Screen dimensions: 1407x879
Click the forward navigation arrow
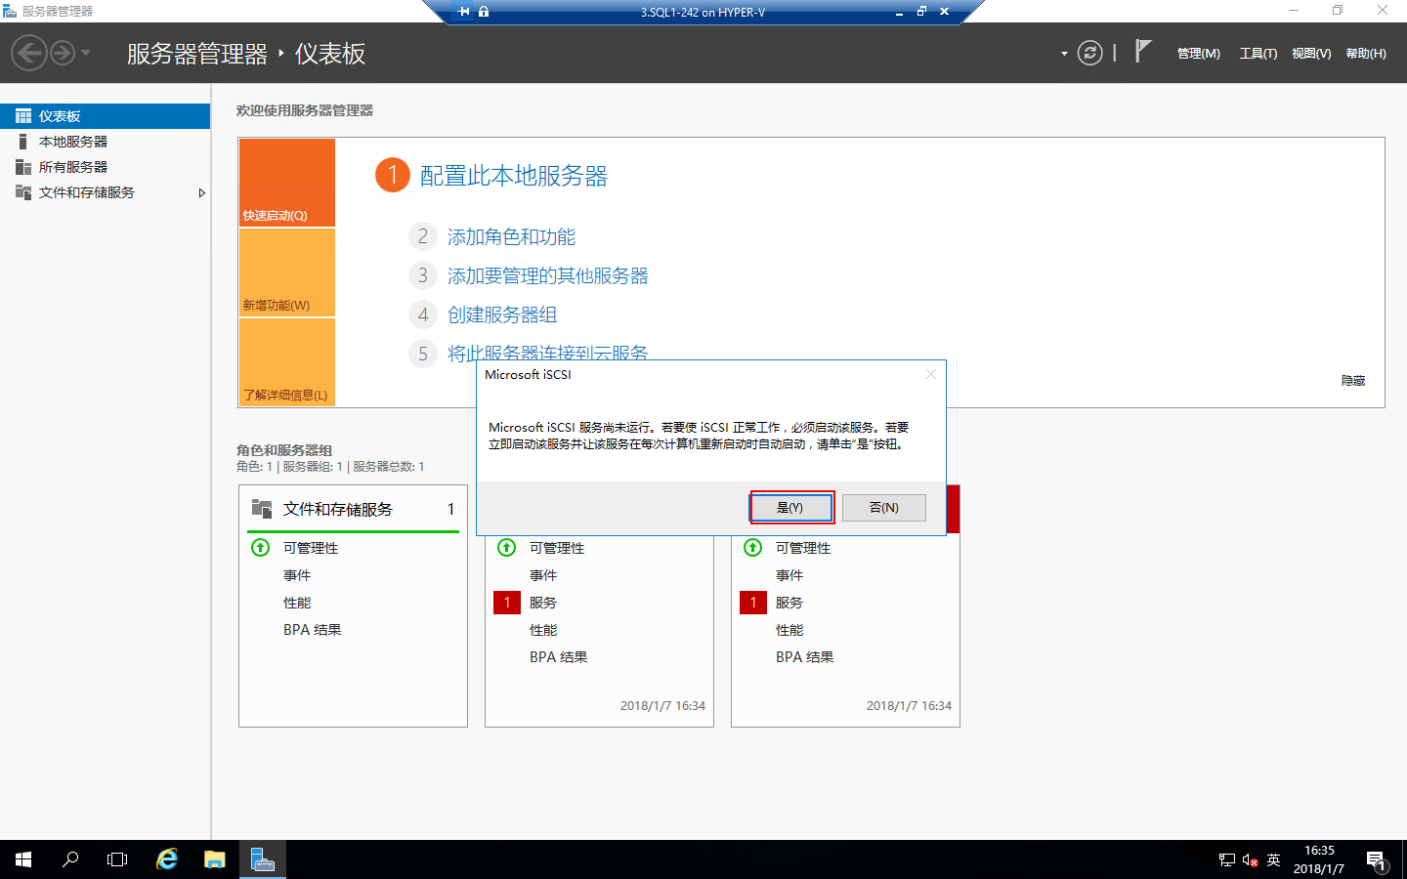coord(63,53)
